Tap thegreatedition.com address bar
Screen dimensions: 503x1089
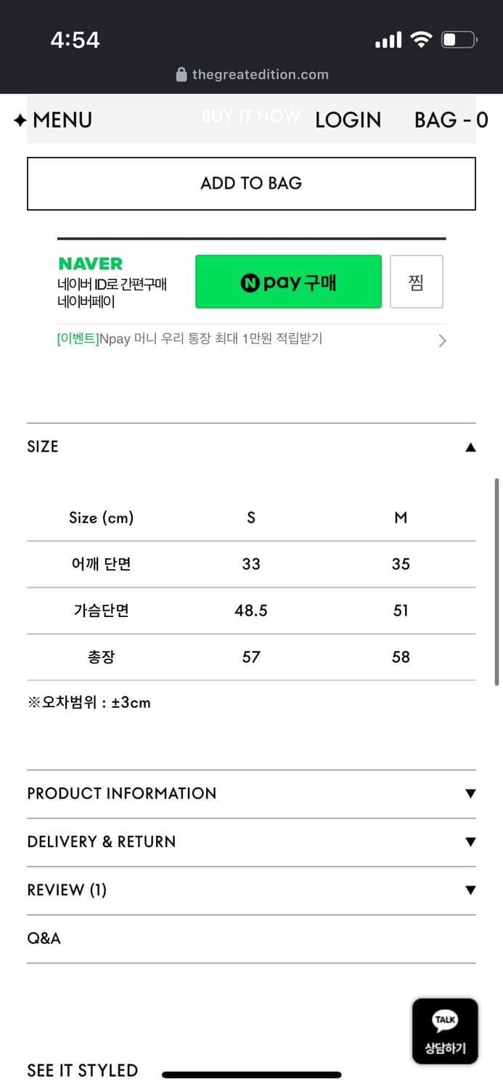click(x=260, y=75)
